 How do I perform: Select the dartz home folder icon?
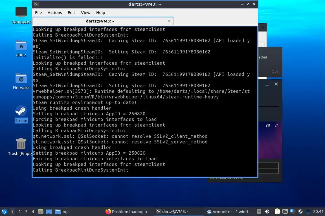pos(21,49)
